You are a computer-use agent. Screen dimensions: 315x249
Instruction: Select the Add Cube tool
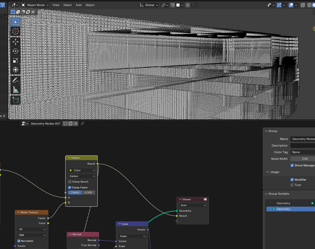click(16, 100)
